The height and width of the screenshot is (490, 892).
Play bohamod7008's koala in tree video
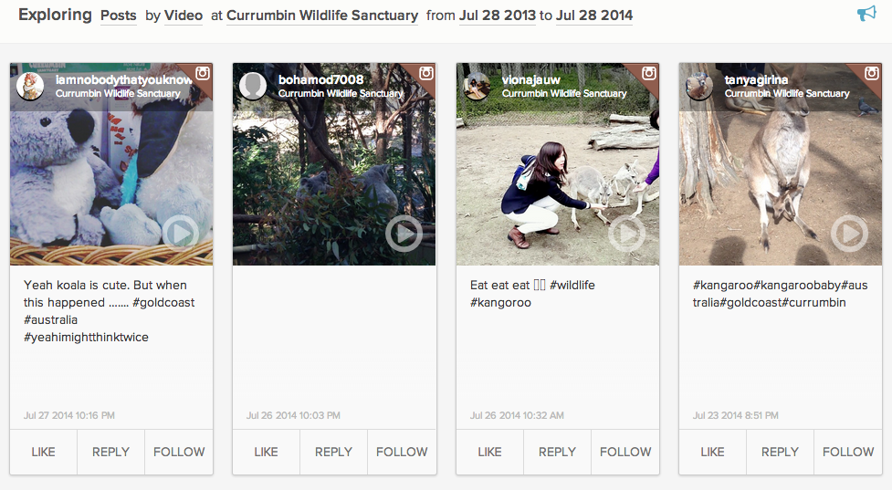click(404, 234)
